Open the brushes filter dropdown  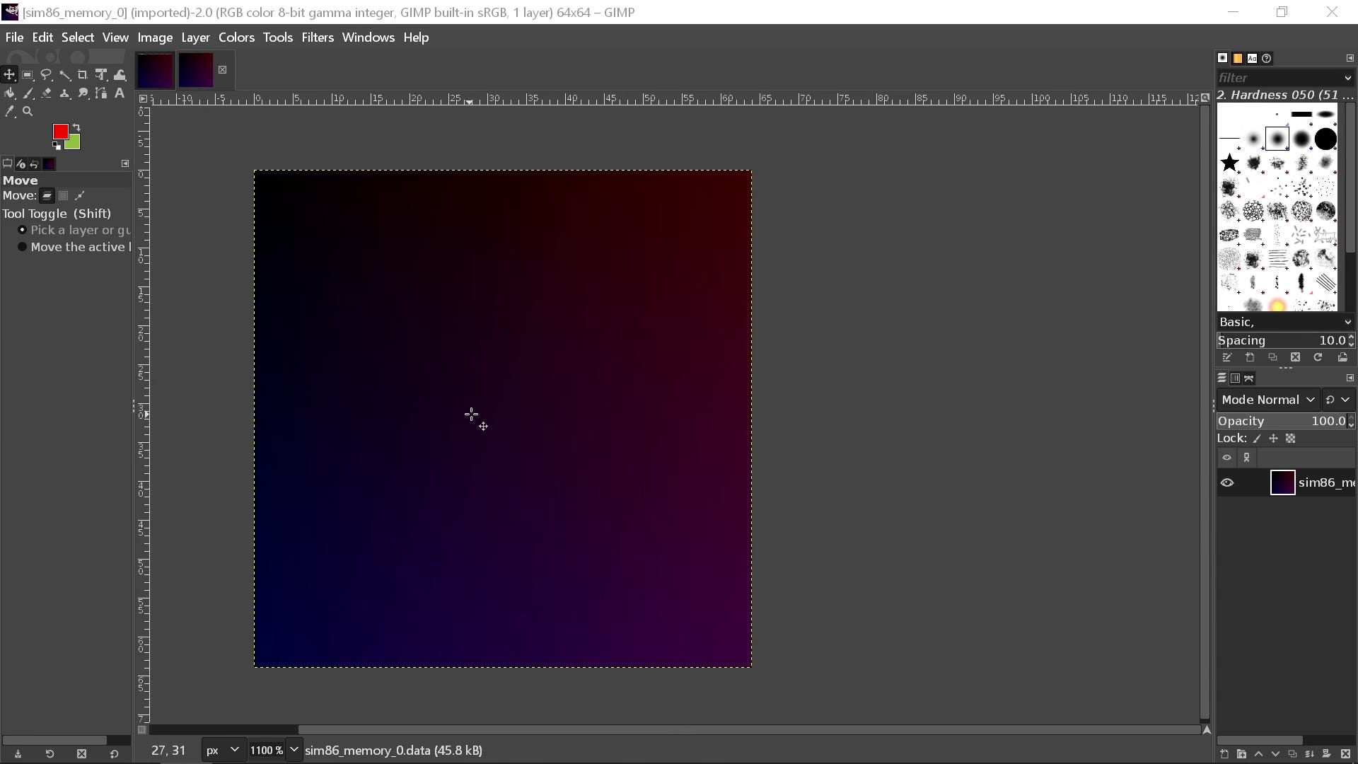tap(1347, 78)
